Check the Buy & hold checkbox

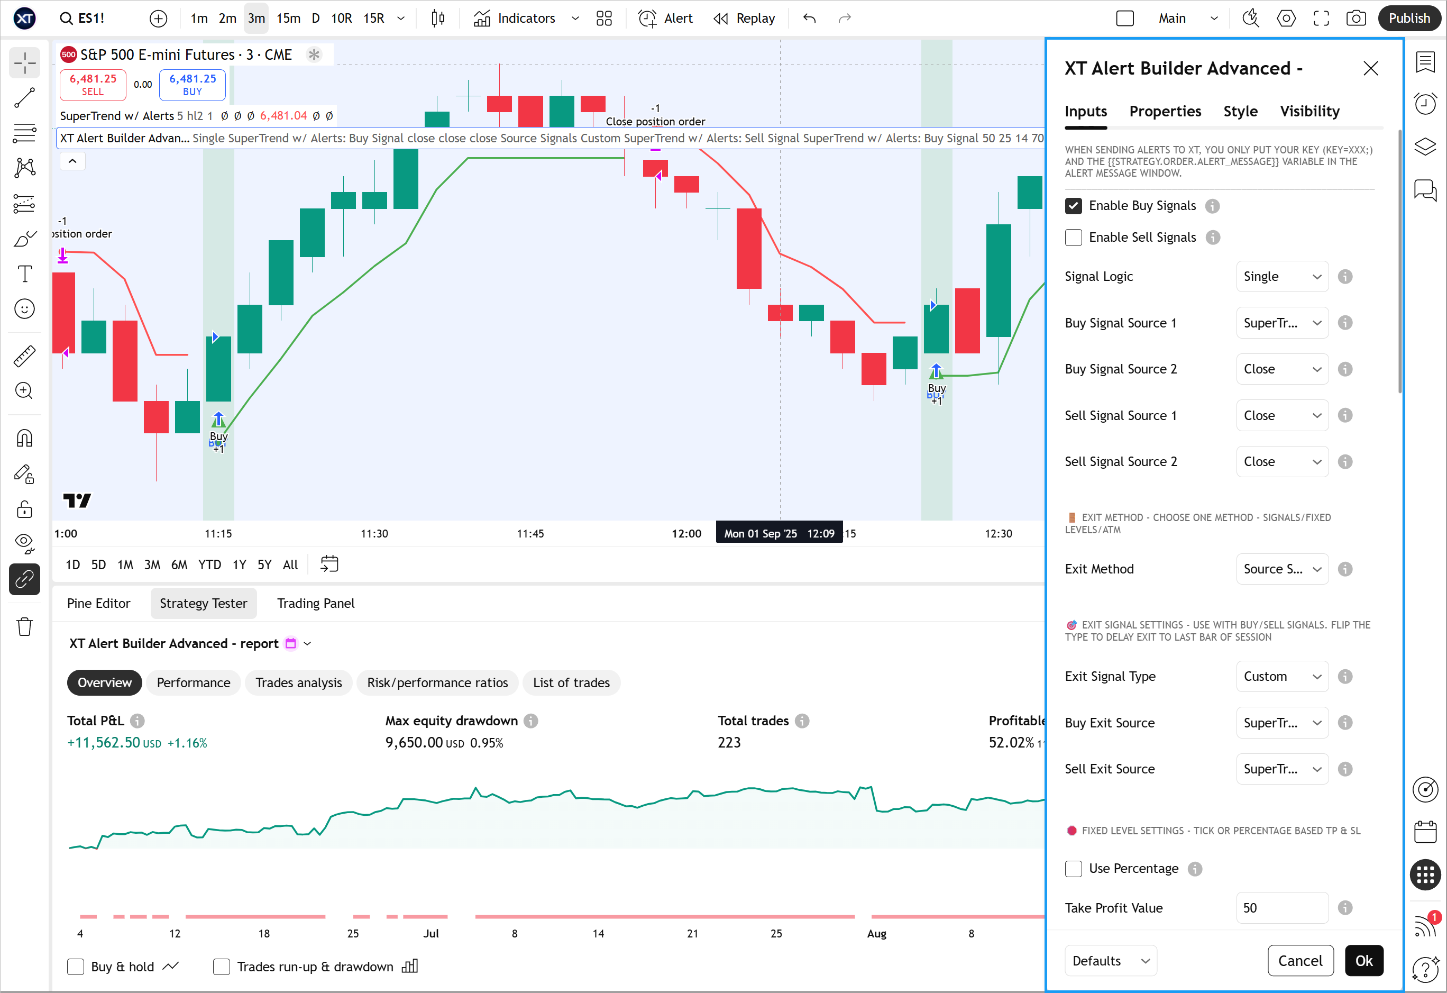pyautogui.click(x=75, y=966)
